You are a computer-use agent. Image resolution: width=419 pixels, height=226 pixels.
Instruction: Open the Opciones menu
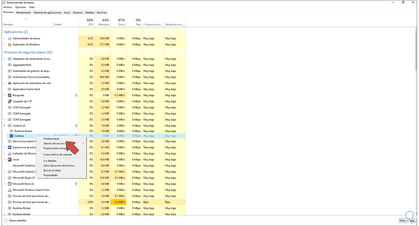pyautogui.click(x=20, y=7)
